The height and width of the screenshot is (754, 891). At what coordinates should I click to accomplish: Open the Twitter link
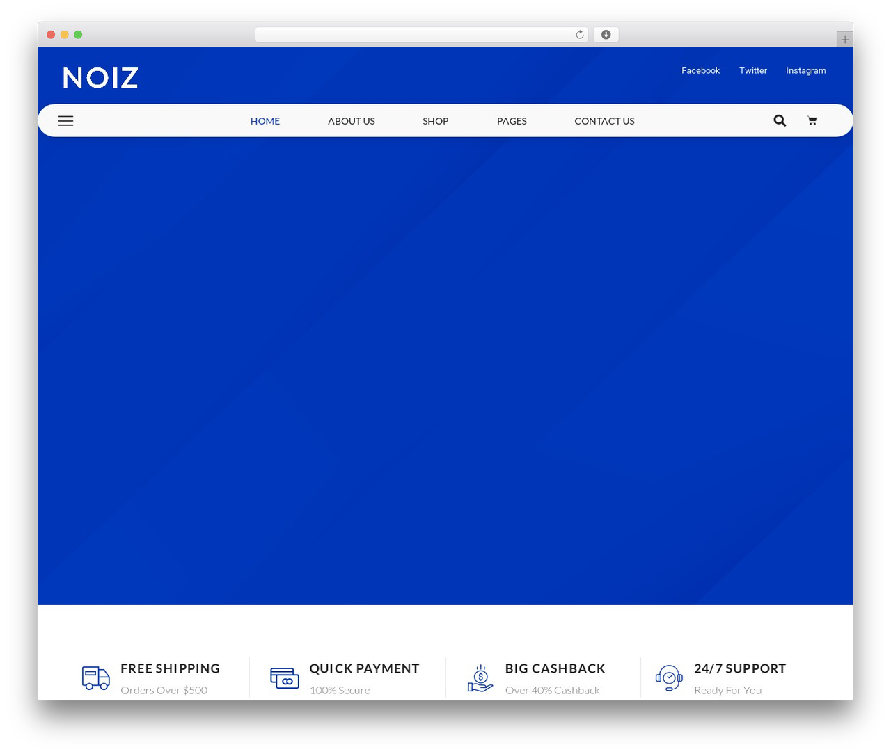pyautogui.click(x=753, y=71)
